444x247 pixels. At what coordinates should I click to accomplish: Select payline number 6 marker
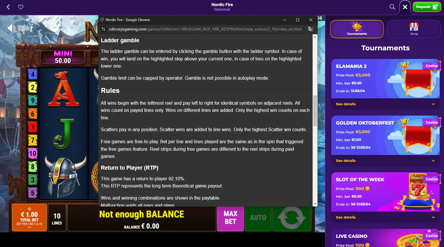point(33,114)
